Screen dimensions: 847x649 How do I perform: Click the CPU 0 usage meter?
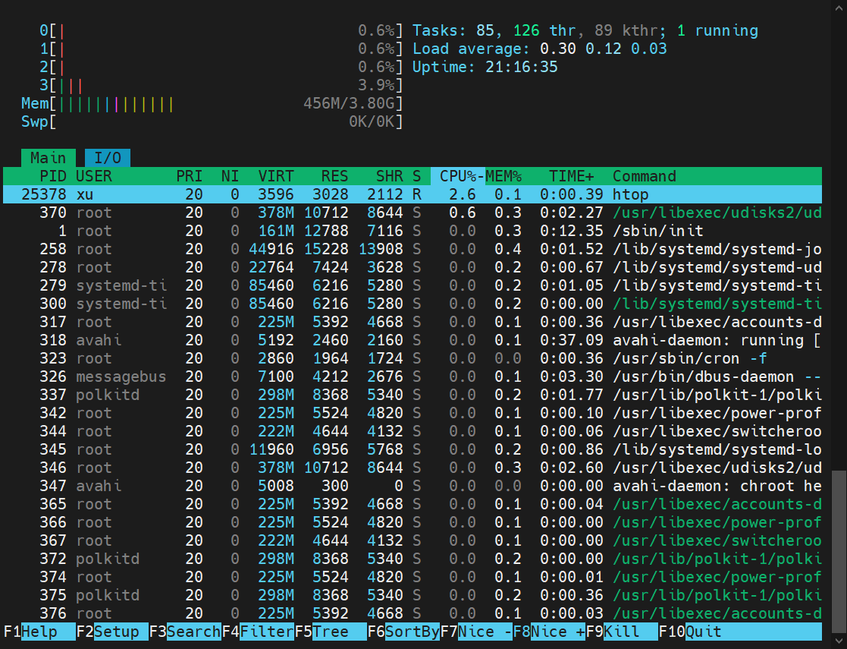[x=221, y=31]
